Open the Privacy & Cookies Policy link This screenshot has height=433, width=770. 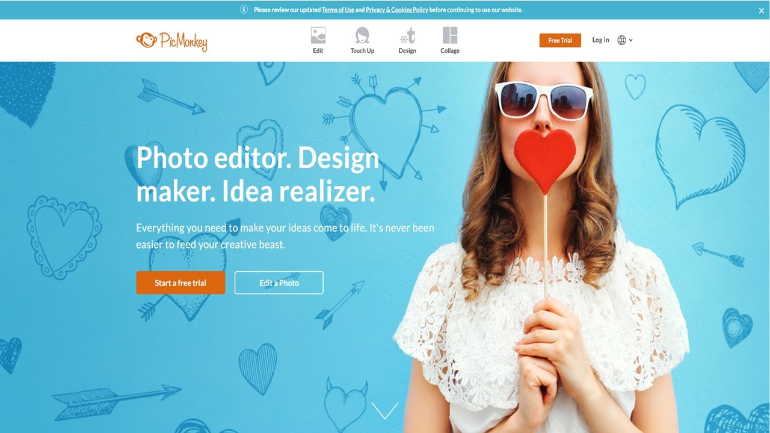coord(397,10)
